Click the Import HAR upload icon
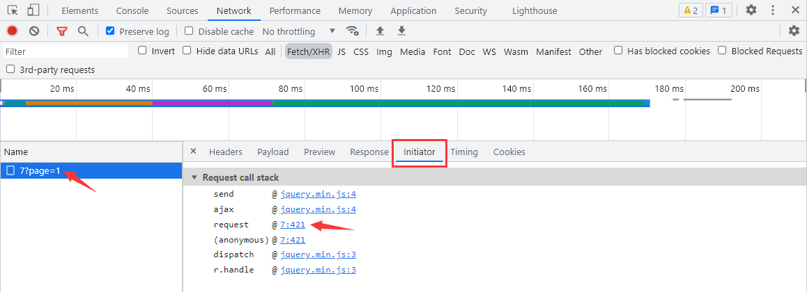 pos(380,31)
